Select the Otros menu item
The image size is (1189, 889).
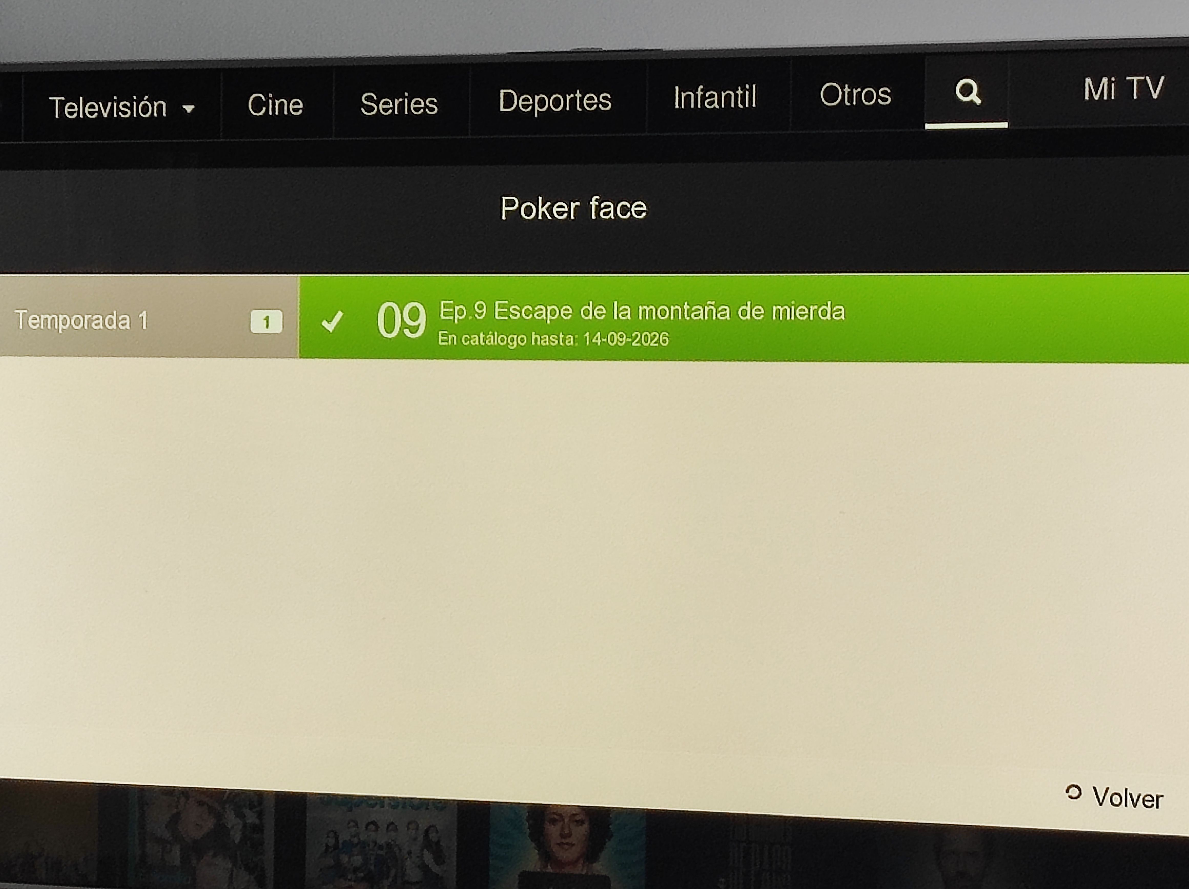(x=855, y=95)
